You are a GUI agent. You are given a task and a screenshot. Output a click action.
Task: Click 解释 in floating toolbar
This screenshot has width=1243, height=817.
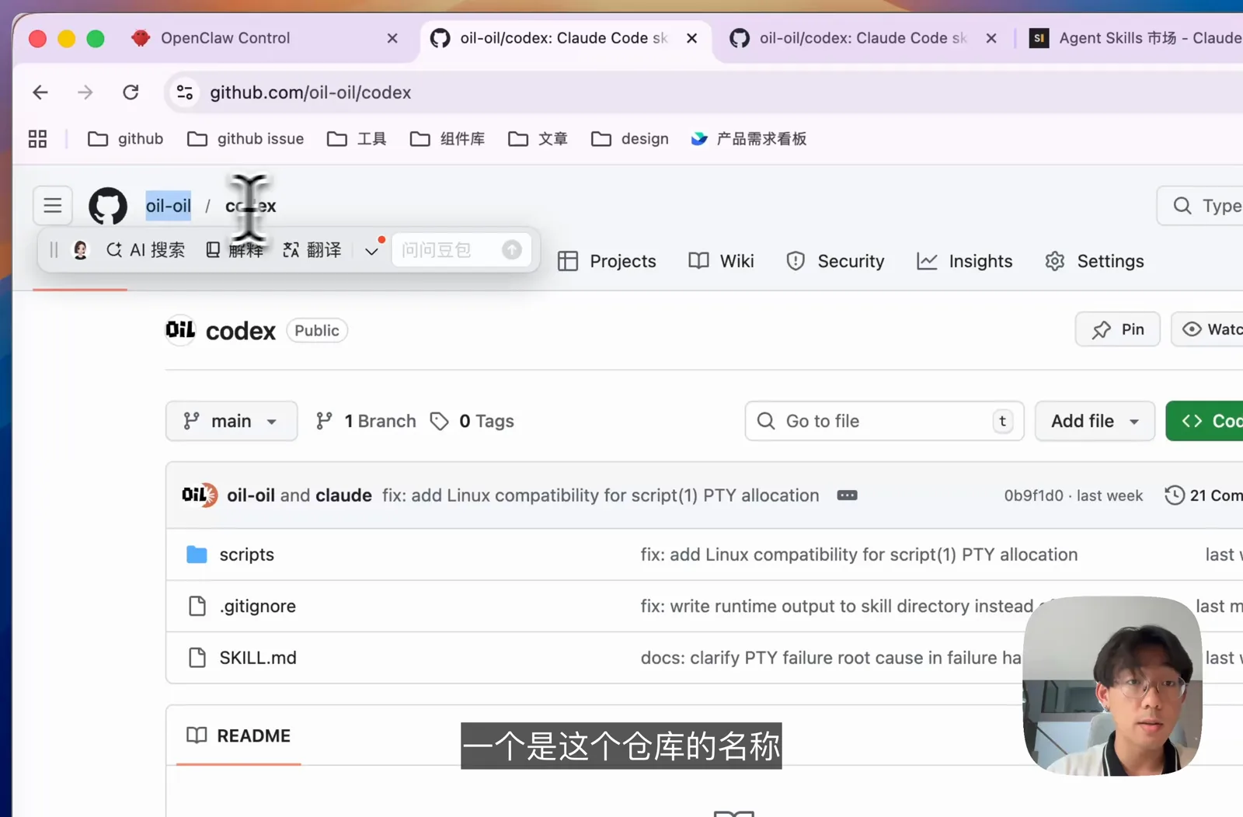pos(235,250)
